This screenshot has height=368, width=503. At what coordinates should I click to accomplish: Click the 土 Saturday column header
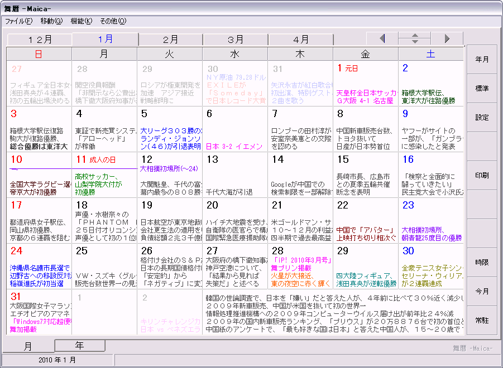[431, 54]
